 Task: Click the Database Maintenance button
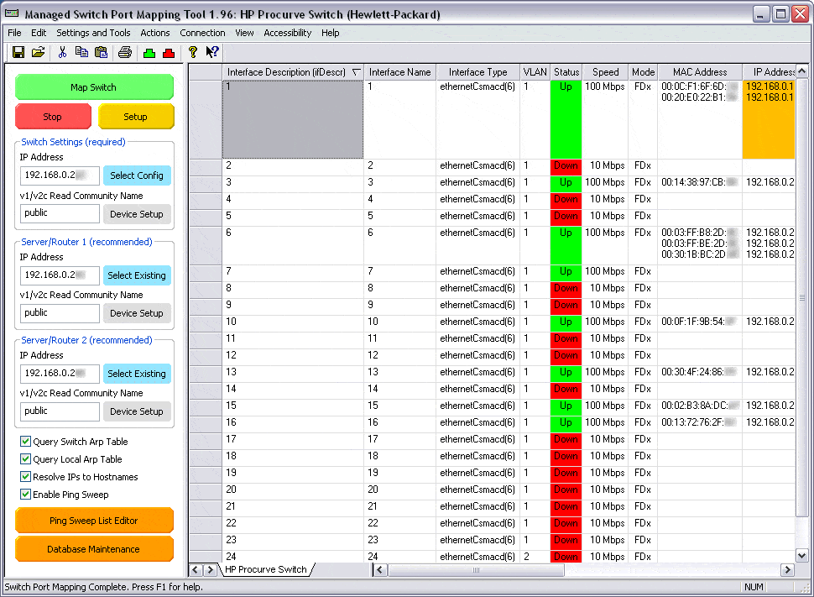coord(94,549)
